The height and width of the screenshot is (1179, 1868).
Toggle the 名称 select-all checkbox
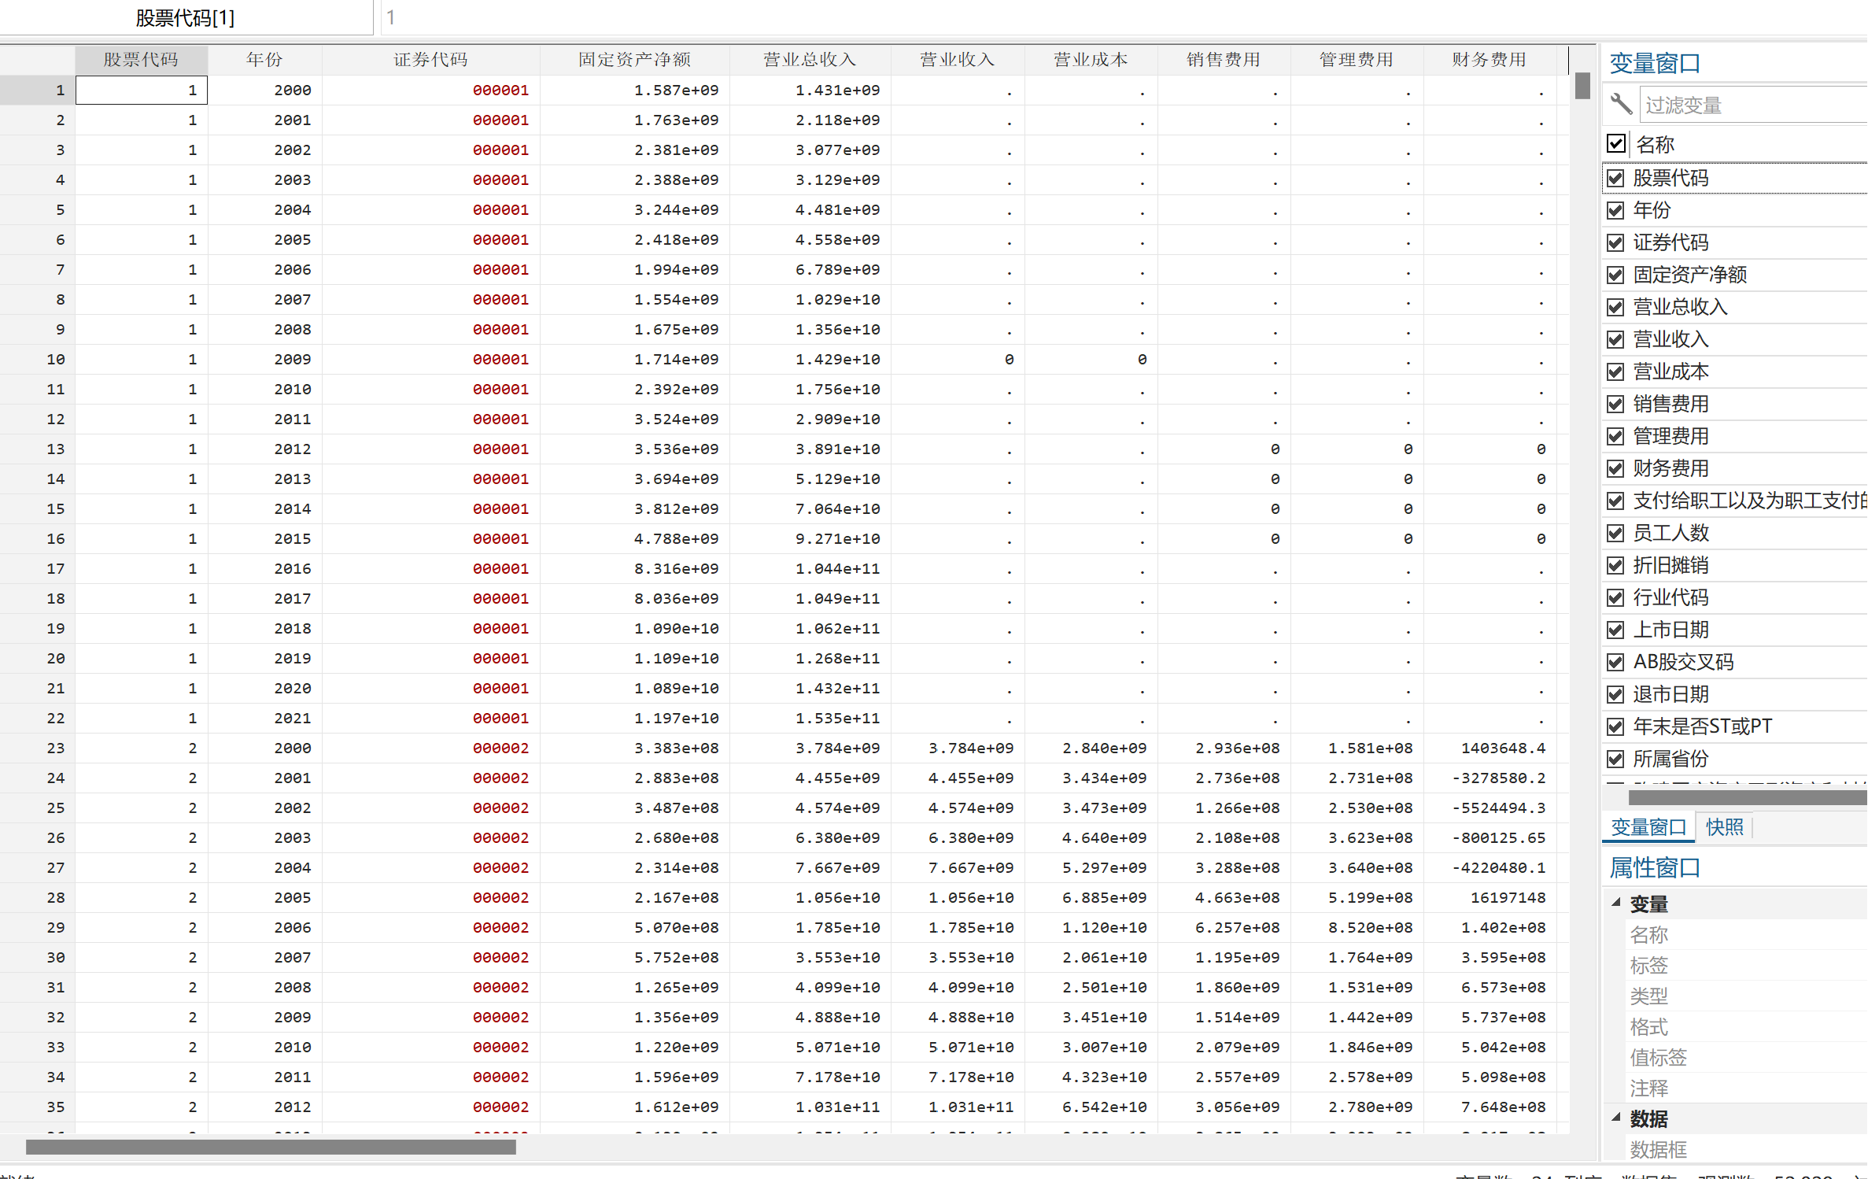(1616, 144)
